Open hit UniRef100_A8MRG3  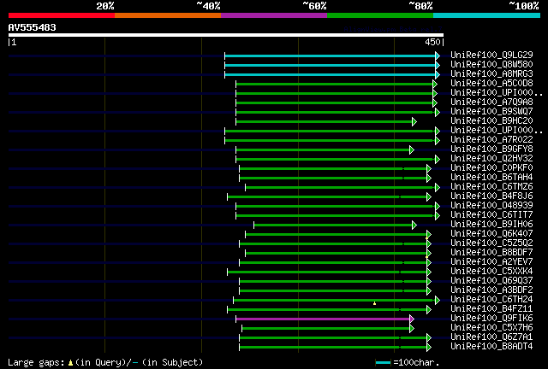point(491,73)
